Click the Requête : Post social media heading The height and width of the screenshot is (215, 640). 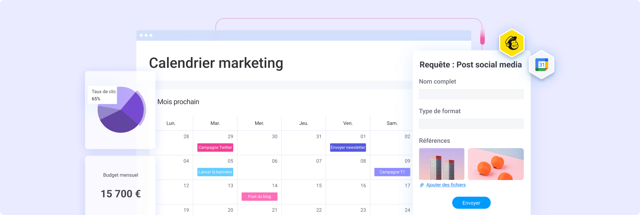click(470, 65)
